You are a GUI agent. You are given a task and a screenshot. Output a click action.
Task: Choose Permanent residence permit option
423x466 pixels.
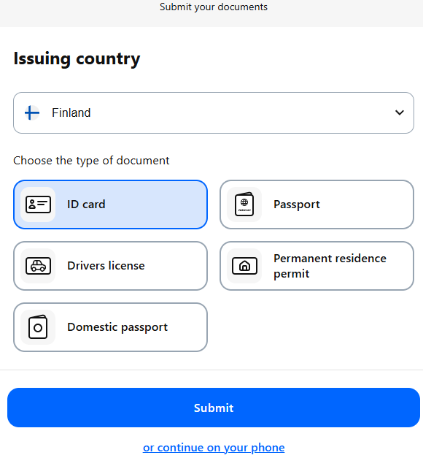pos(317,266)
